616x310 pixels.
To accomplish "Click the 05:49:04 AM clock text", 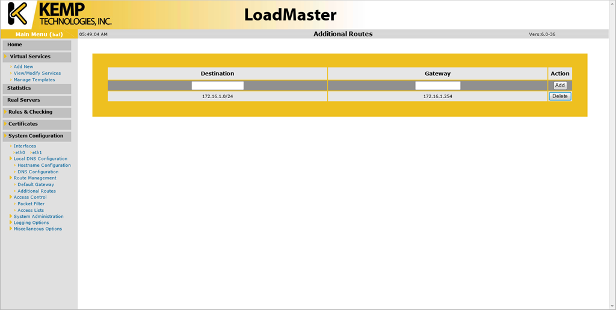I will 93,34.
